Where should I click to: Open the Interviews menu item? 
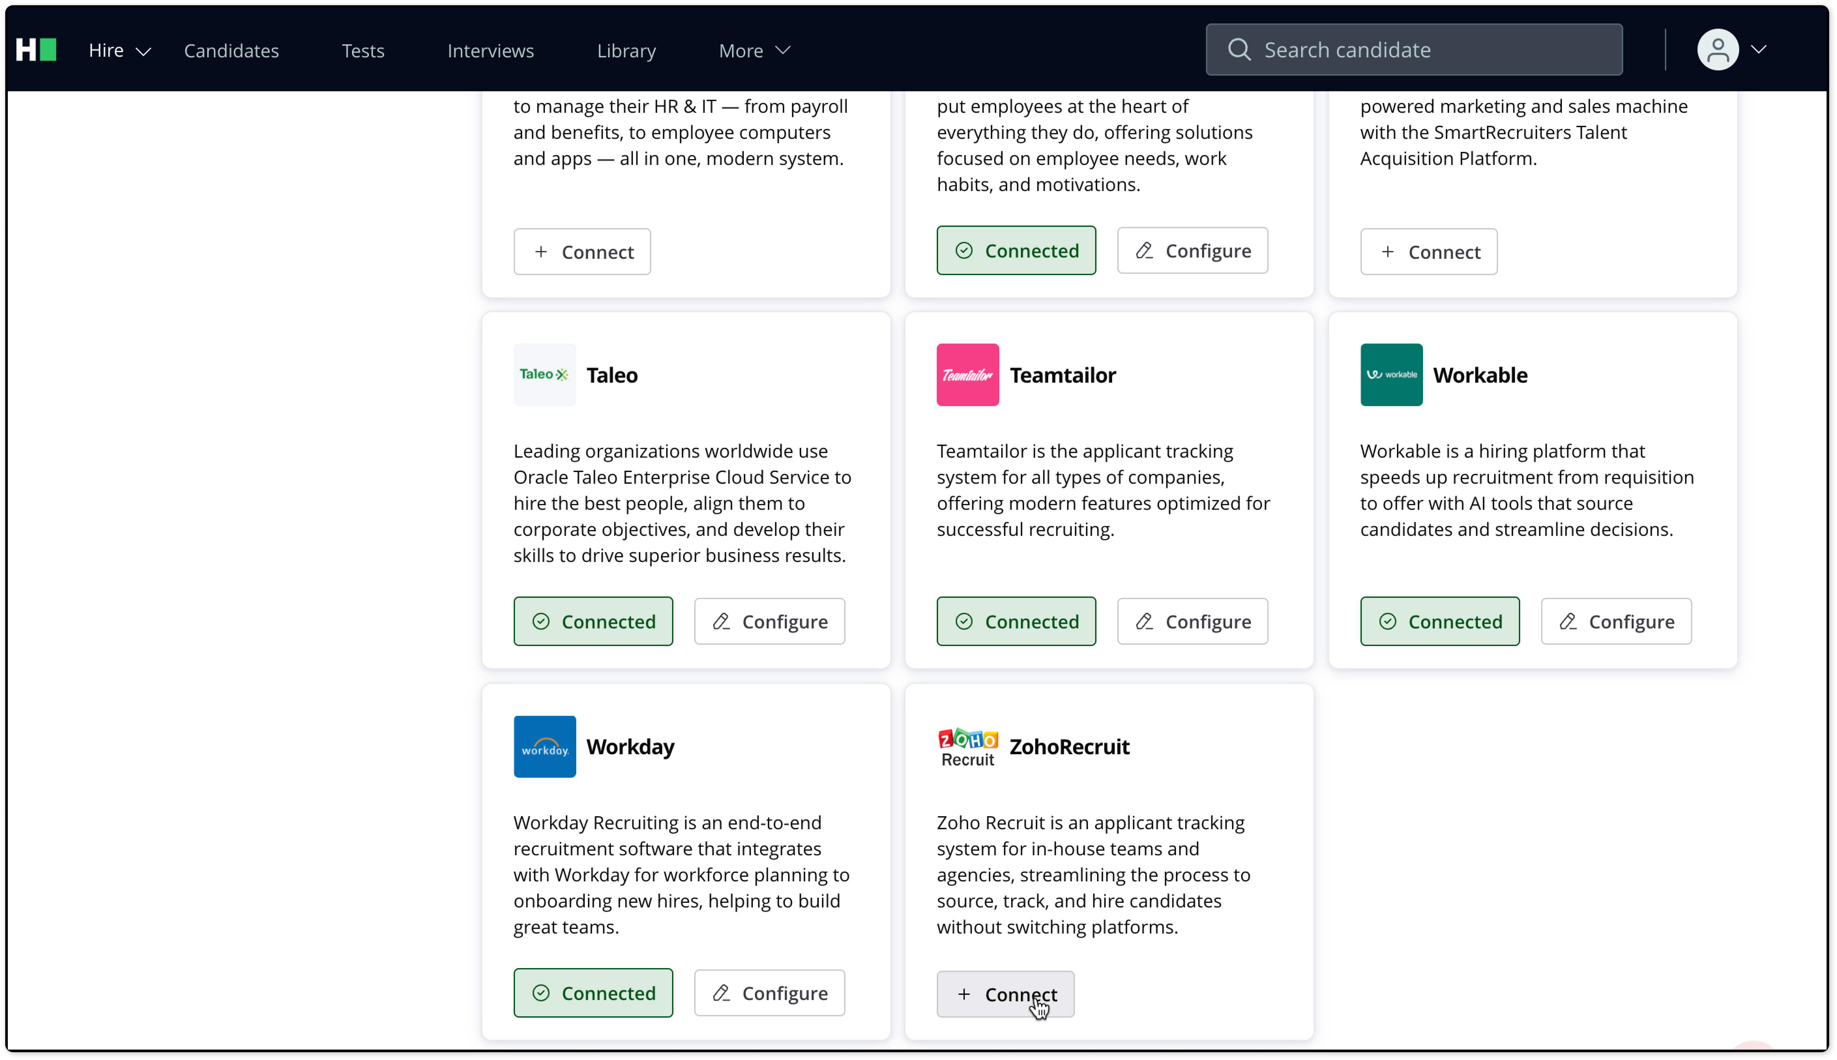pos(491,50)
